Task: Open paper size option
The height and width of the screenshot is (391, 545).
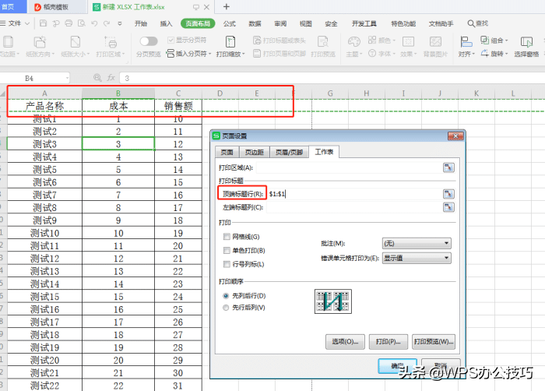Action: (75, 47)
